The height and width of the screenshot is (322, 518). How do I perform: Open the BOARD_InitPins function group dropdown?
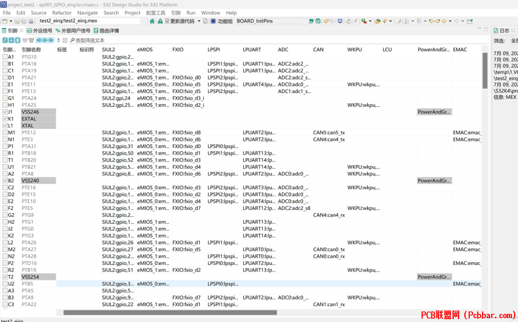coord(272,21)
